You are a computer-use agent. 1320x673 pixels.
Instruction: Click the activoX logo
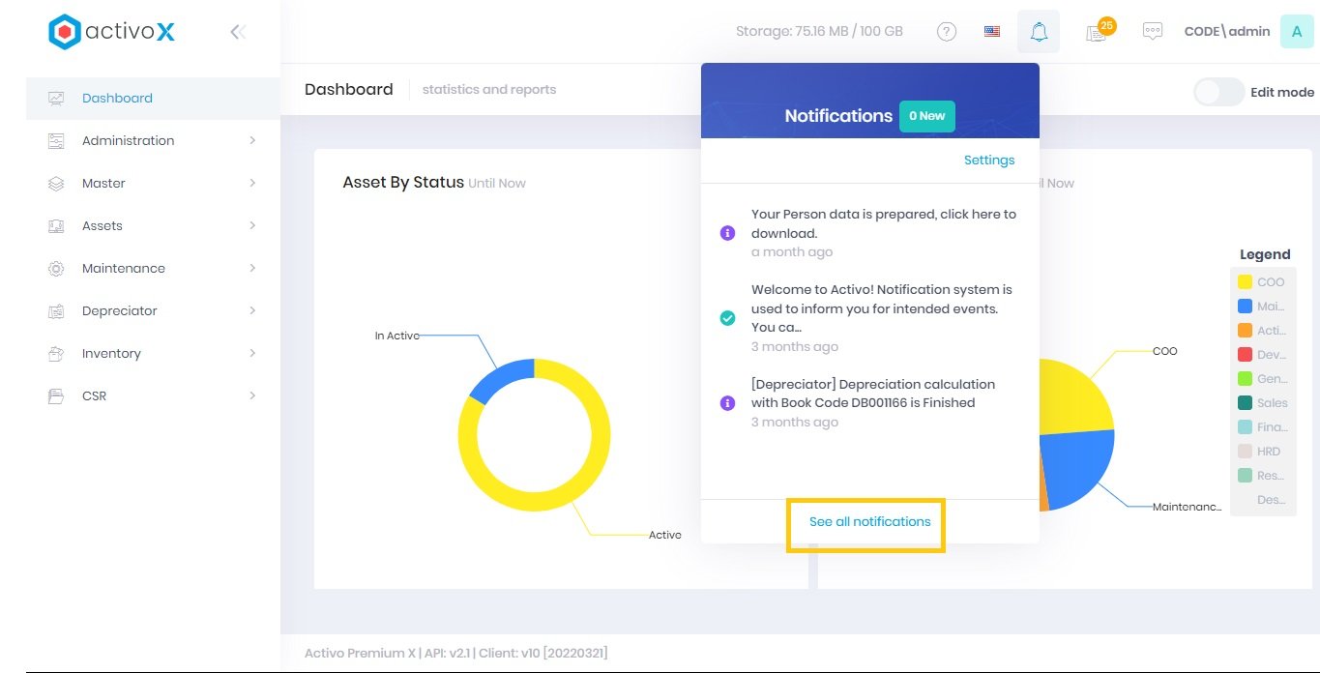click(112, 32)
